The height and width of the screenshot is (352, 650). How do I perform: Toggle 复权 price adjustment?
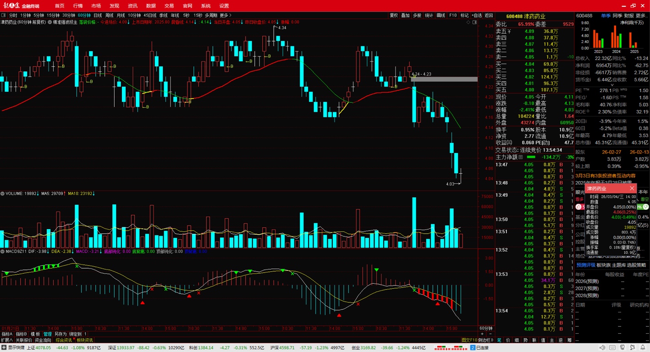click(394, 15)
